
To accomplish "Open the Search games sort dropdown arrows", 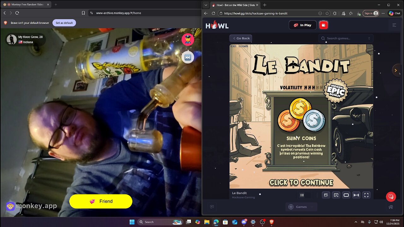I will pyautogui.click(x=369, y=38).
